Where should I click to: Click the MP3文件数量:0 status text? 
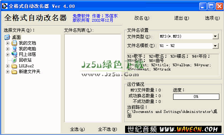[x=146, y=90]
